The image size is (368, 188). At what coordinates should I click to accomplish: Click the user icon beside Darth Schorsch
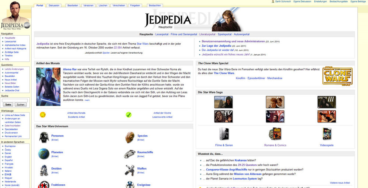273,1
